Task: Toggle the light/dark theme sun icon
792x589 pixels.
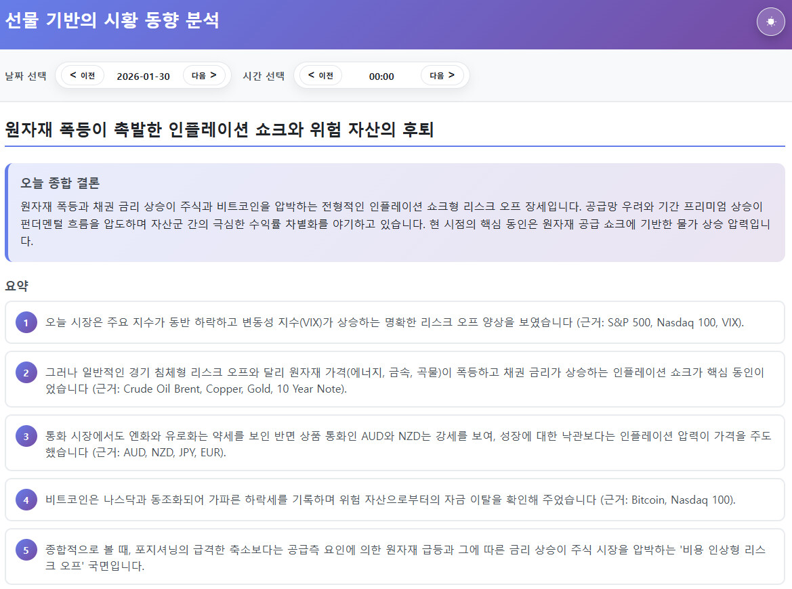Action: (770, 22)
